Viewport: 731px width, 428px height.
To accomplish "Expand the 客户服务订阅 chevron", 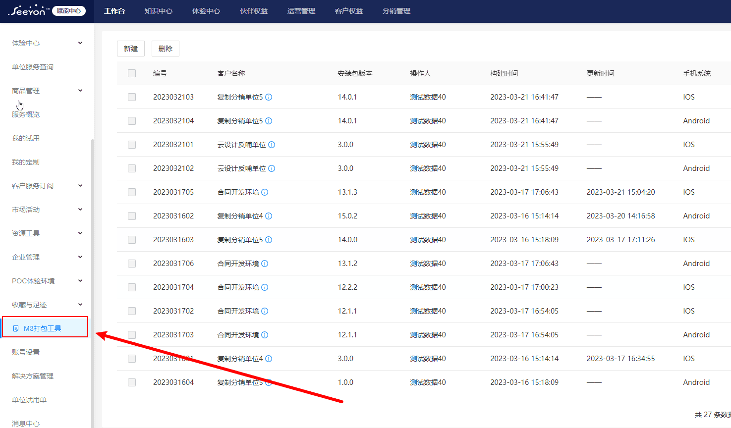I will coord(80,186).
